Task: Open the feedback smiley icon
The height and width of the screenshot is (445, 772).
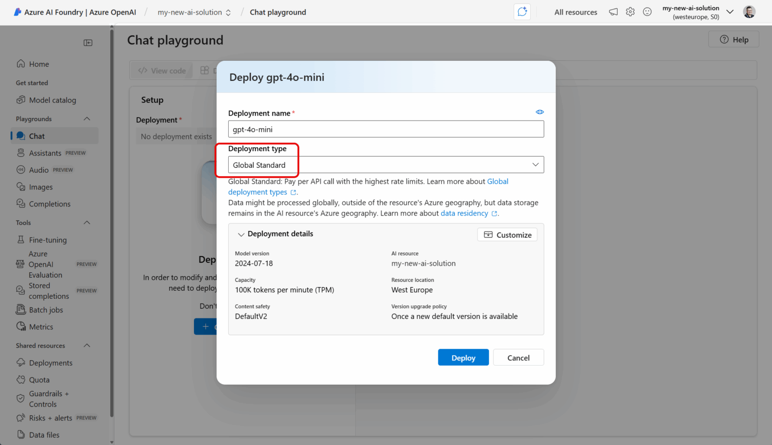Action: [647, 12]
